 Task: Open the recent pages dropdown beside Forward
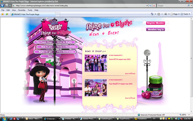pos(10,5)
